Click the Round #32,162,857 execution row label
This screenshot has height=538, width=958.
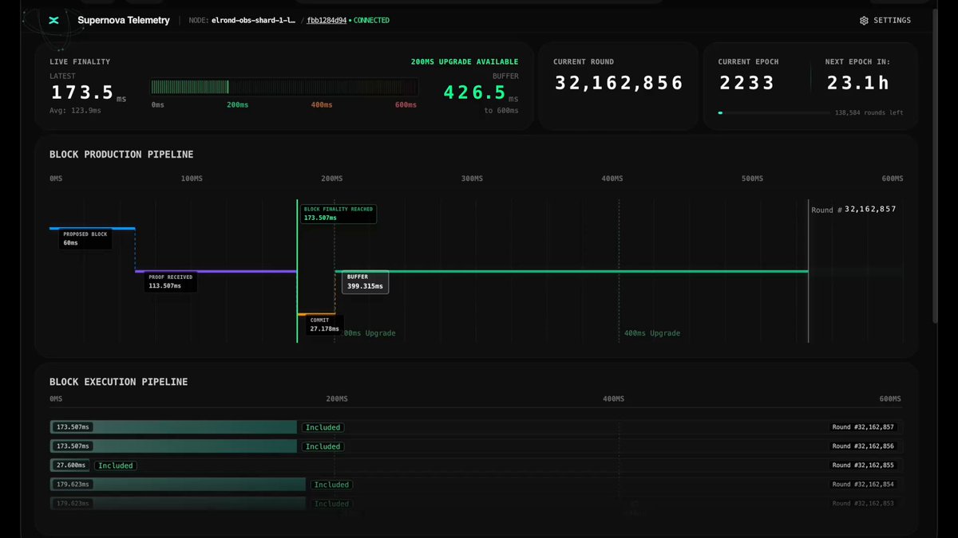coord(863,427)
